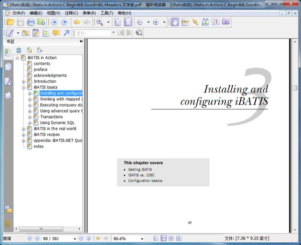Toggle the fit page view button
This screenshot has height=245, width=301.
click(x=117, y=22)
